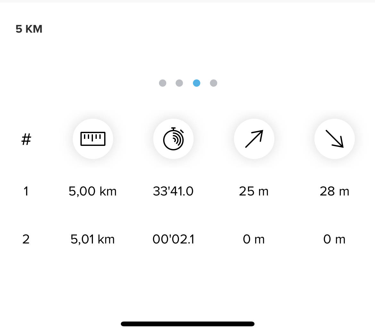The image size is (375, 334).
Task: Tap the descent down-arrow icon
Action: pyautogui.click(x=334, y=139)
